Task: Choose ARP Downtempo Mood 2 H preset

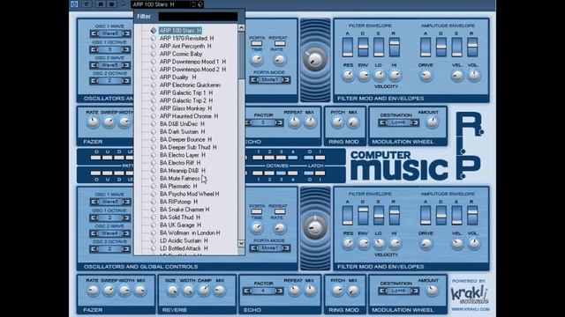Action: 192,70
